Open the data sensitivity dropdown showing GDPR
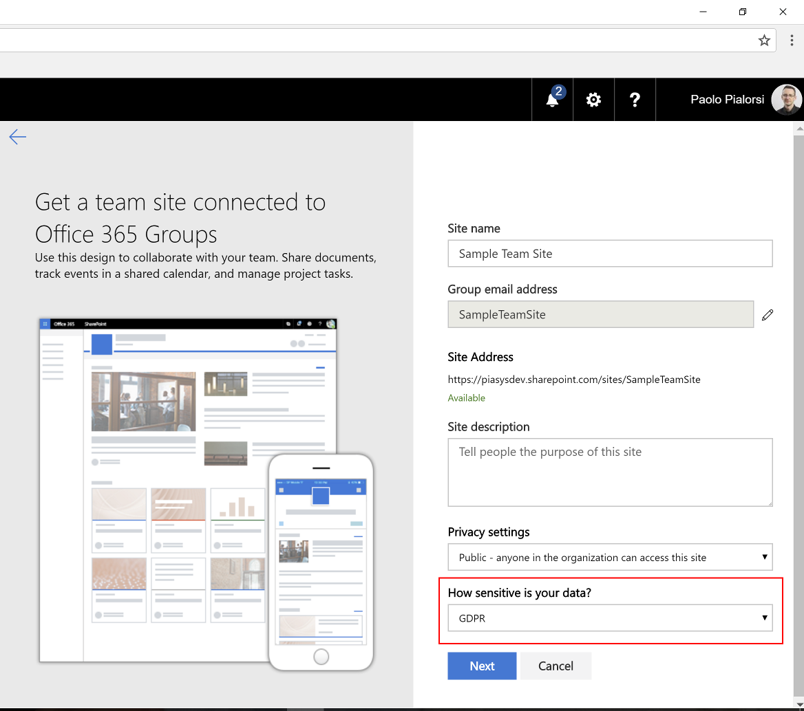 (610, 617)
